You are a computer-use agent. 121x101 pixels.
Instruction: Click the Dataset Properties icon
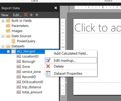pos(48,73)
